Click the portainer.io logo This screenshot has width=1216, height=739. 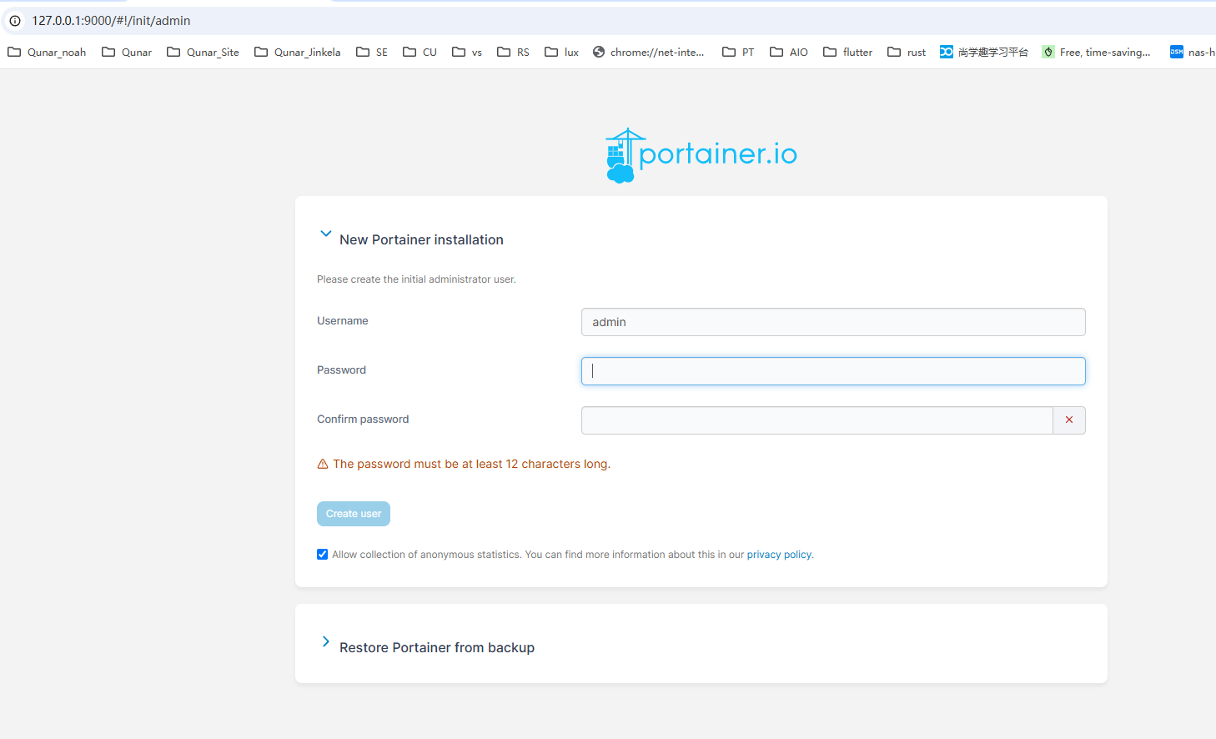click(701, 155)
